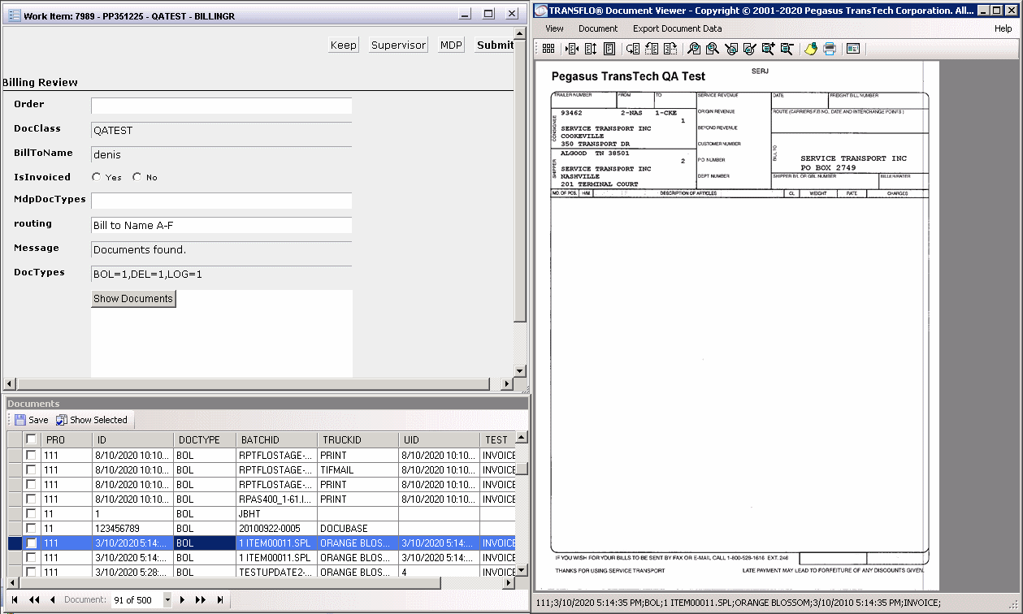Check the RPAS400_1-61 row checkbox
Viewport: 1023px width, 614px height.
point(31,499)
